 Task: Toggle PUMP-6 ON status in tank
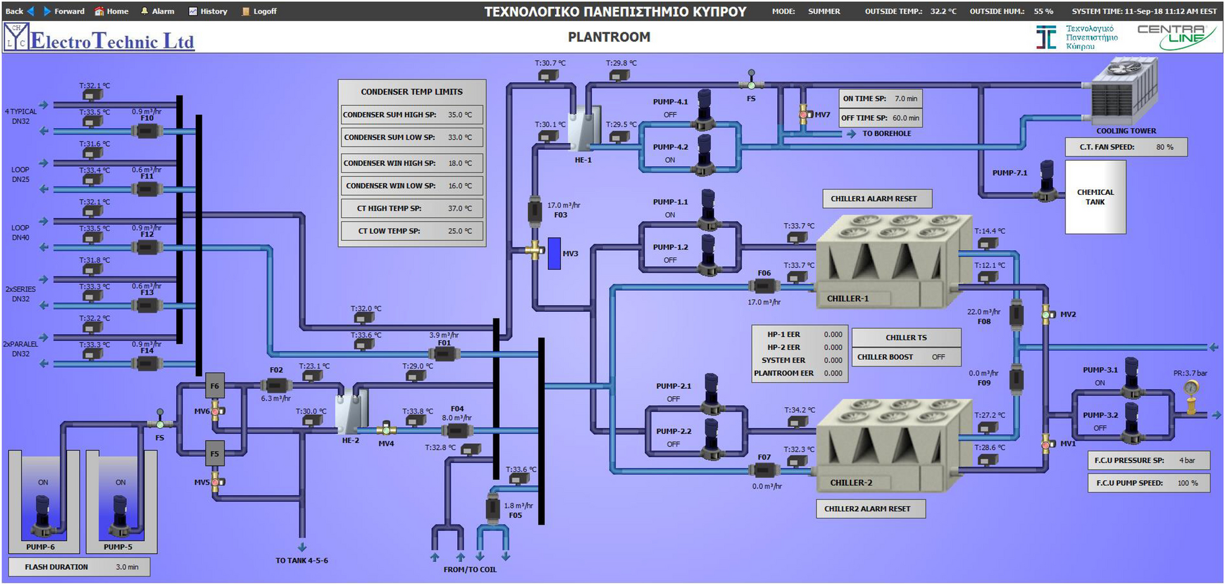pos(43,483)
